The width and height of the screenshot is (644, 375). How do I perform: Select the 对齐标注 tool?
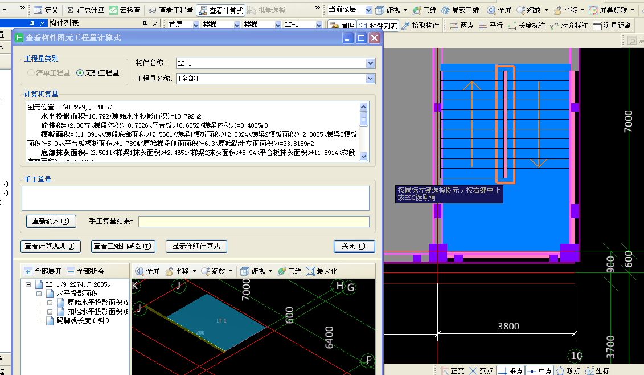coord(569,26)
